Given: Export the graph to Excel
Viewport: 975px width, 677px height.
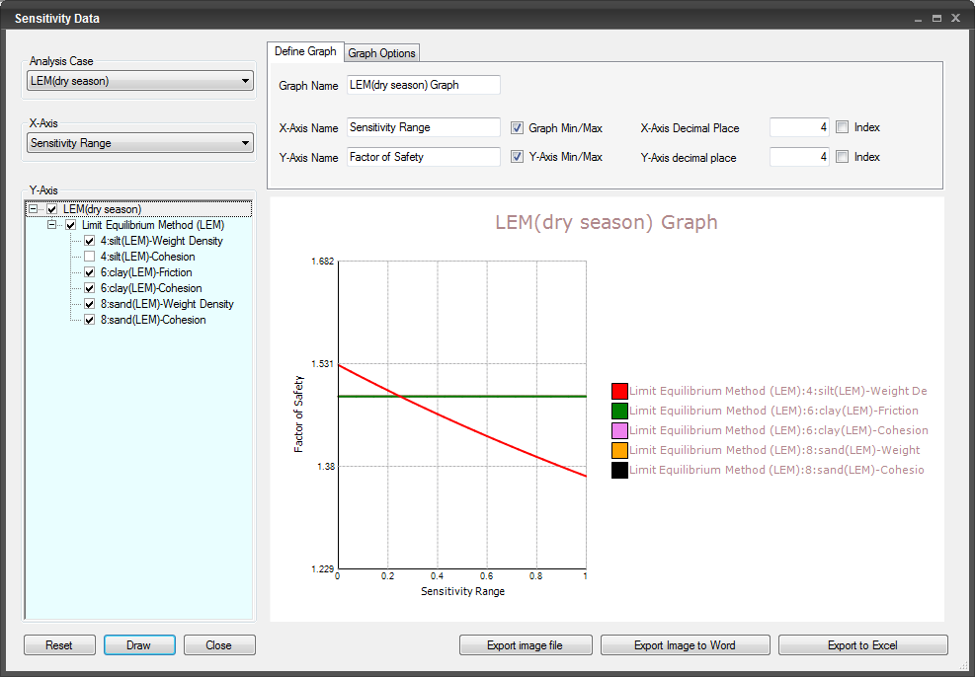Looking at the screenshot, I should click(x=862, y=644).
